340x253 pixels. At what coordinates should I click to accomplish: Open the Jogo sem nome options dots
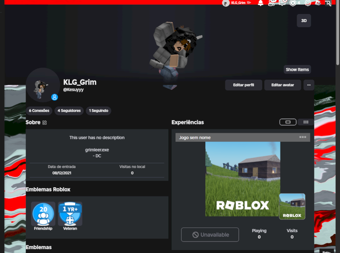click(x=303, y=137)
